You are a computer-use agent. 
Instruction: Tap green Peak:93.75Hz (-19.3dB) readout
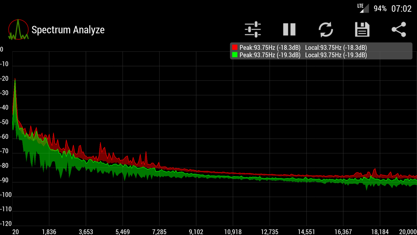tap(270, 55)
